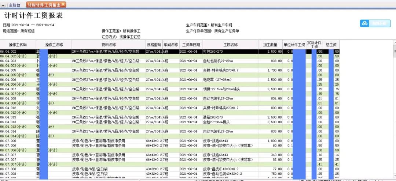Click 班组范围: 所有班组 text
This screenshot has width=396, height=181.
click(18, 31)
